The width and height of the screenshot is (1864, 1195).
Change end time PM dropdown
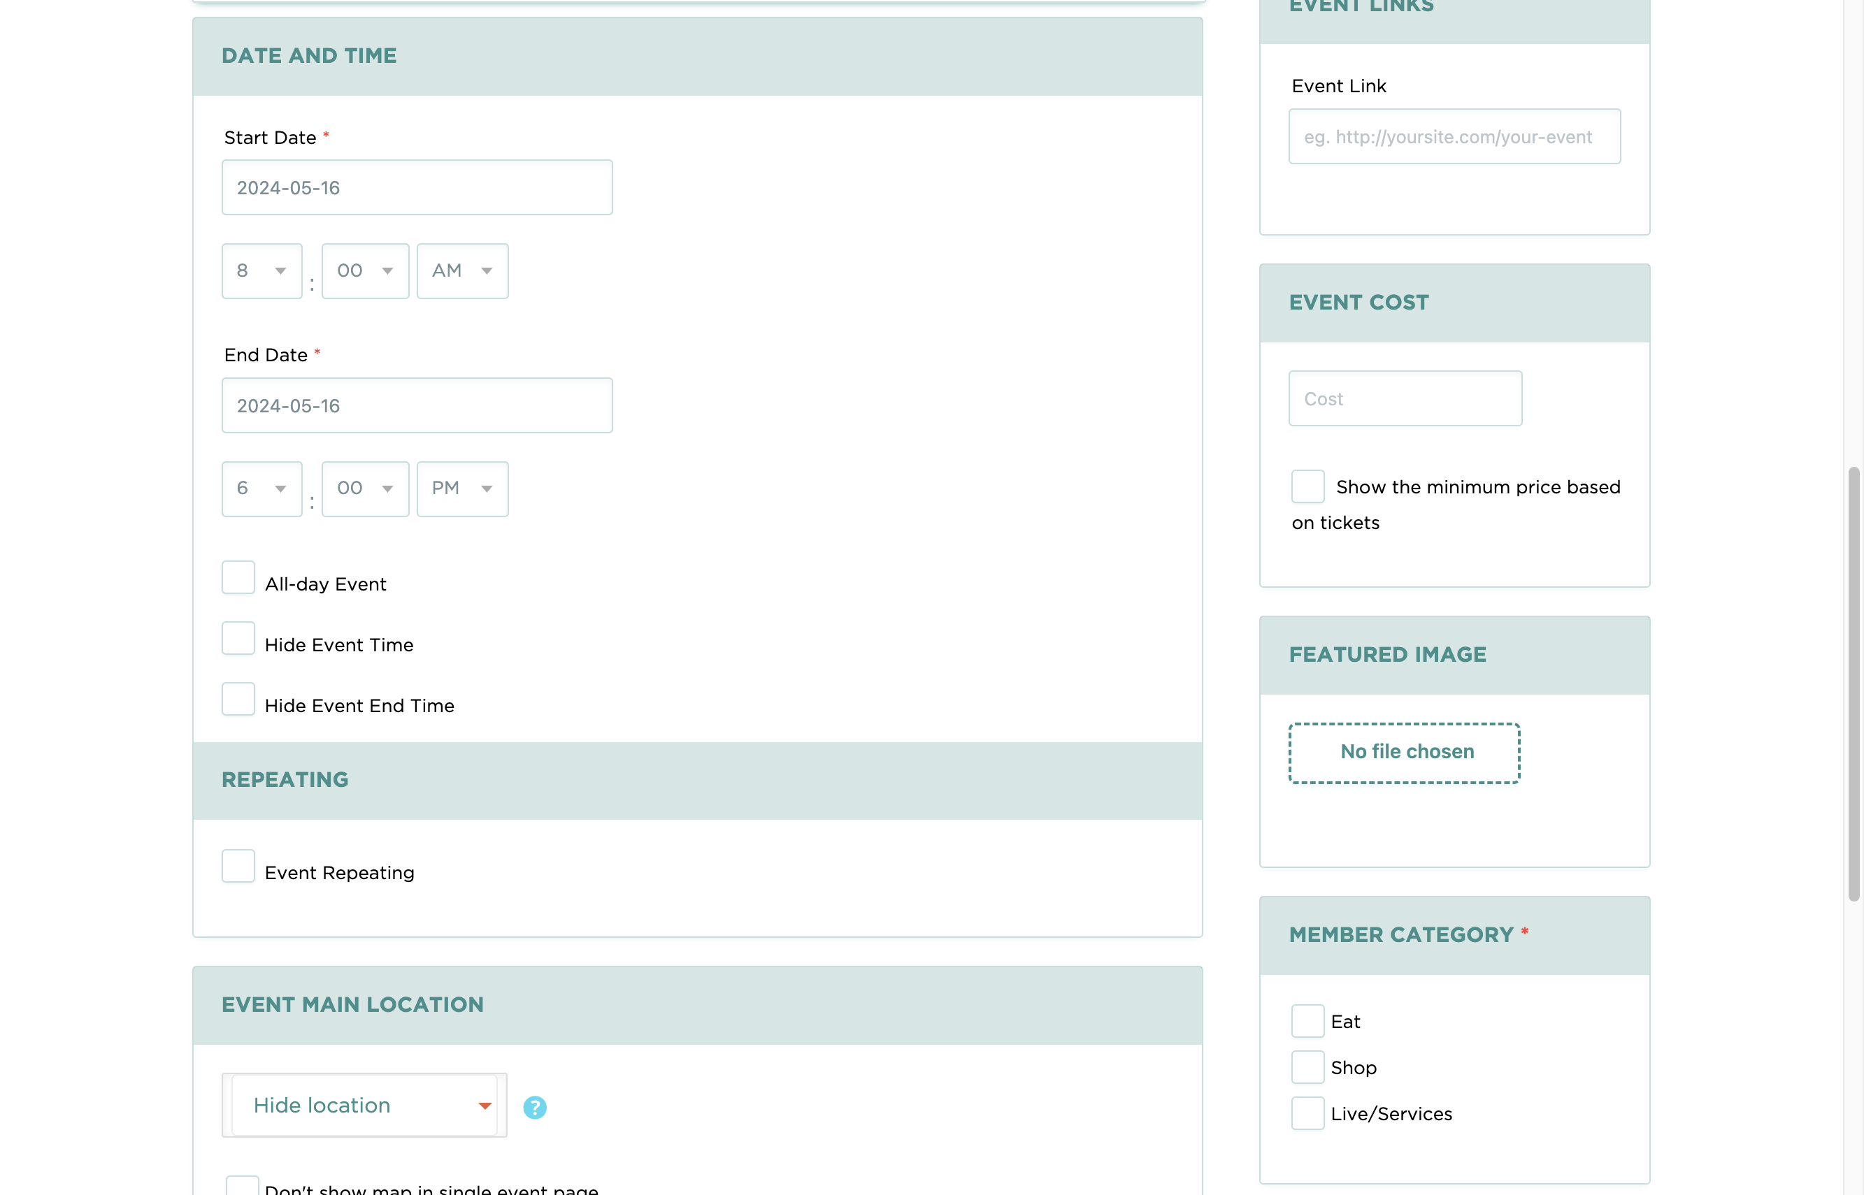463,489
